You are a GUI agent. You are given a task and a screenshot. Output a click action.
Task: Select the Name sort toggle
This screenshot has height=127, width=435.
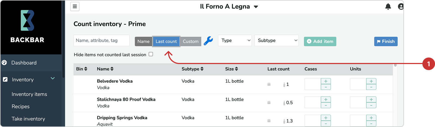click(x=143, y=42)
